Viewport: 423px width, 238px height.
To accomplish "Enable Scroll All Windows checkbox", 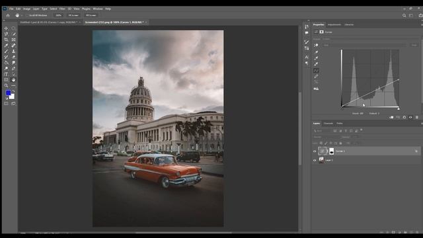I will pyautogui.click(x=27, y=15).
